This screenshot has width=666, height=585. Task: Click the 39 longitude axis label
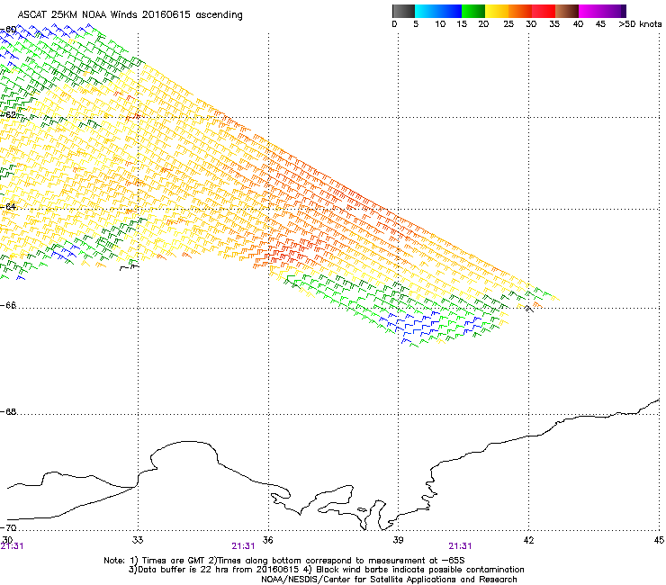point(398,540)
